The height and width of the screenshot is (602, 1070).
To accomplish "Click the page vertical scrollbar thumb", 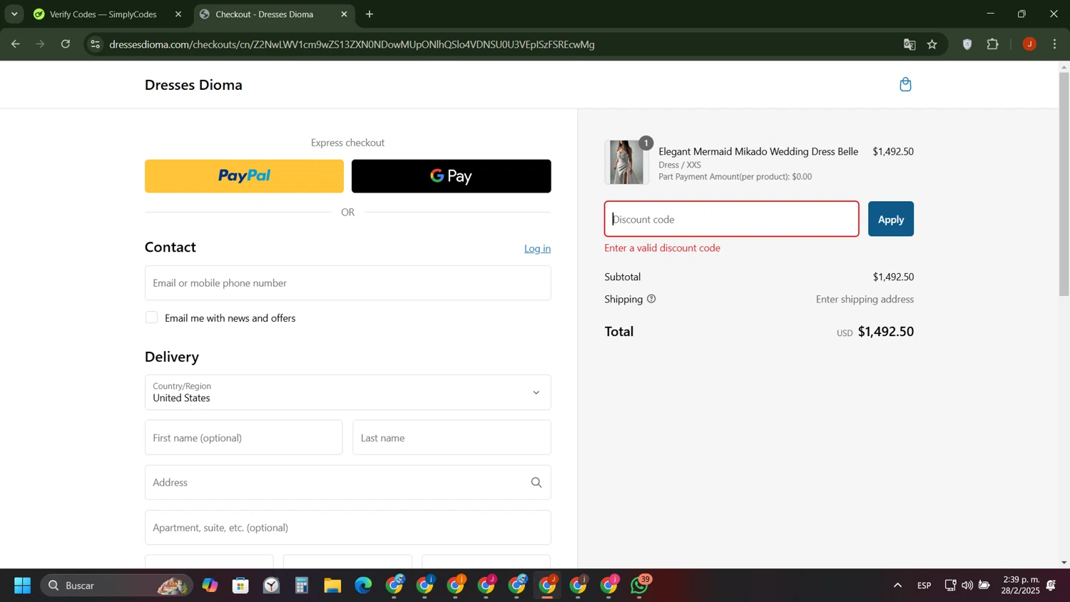I will [1064, 184].
